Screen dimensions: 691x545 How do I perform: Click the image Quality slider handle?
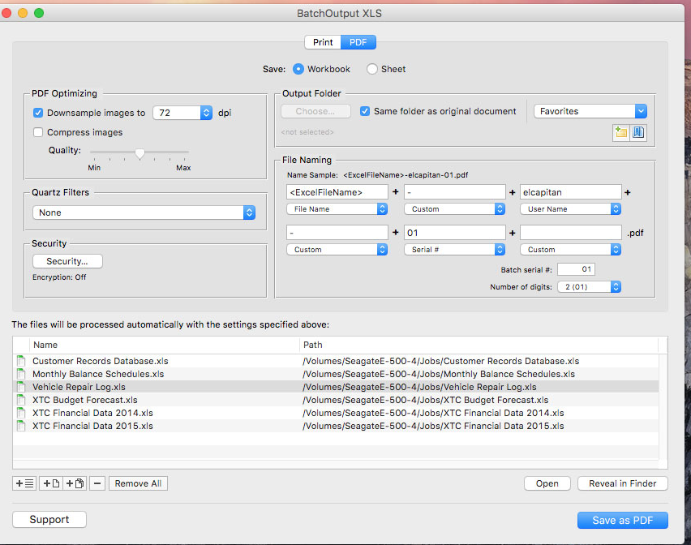click(139, 153)
